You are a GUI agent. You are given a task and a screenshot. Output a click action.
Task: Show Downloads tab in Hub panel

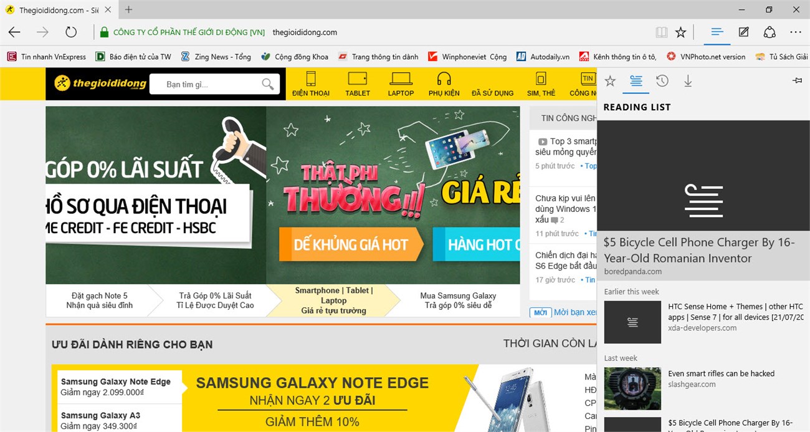[x=688, y=81]
